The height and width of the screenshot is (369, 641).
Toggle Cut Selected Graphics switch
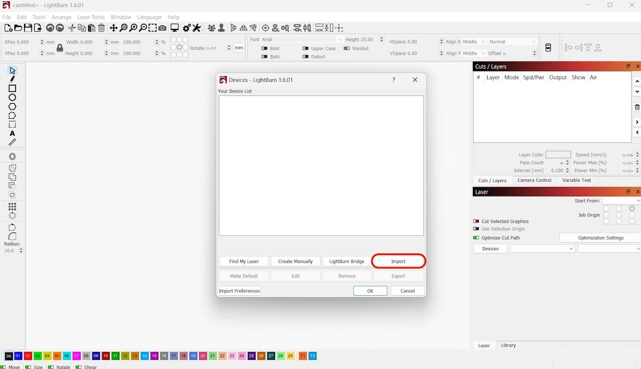[x=476, y=221]
